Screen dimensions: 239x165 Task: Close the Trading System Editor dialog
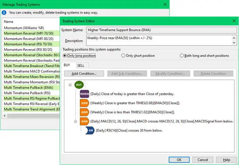(234, 21)
